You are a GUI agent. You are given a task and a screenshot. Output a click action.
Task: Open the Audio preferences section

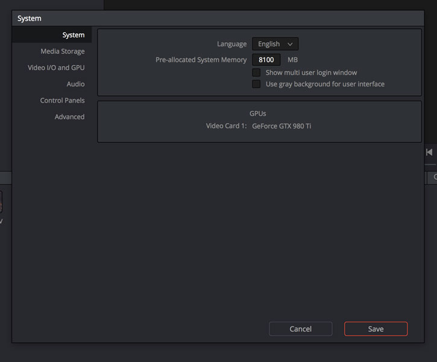click(75, 84)
